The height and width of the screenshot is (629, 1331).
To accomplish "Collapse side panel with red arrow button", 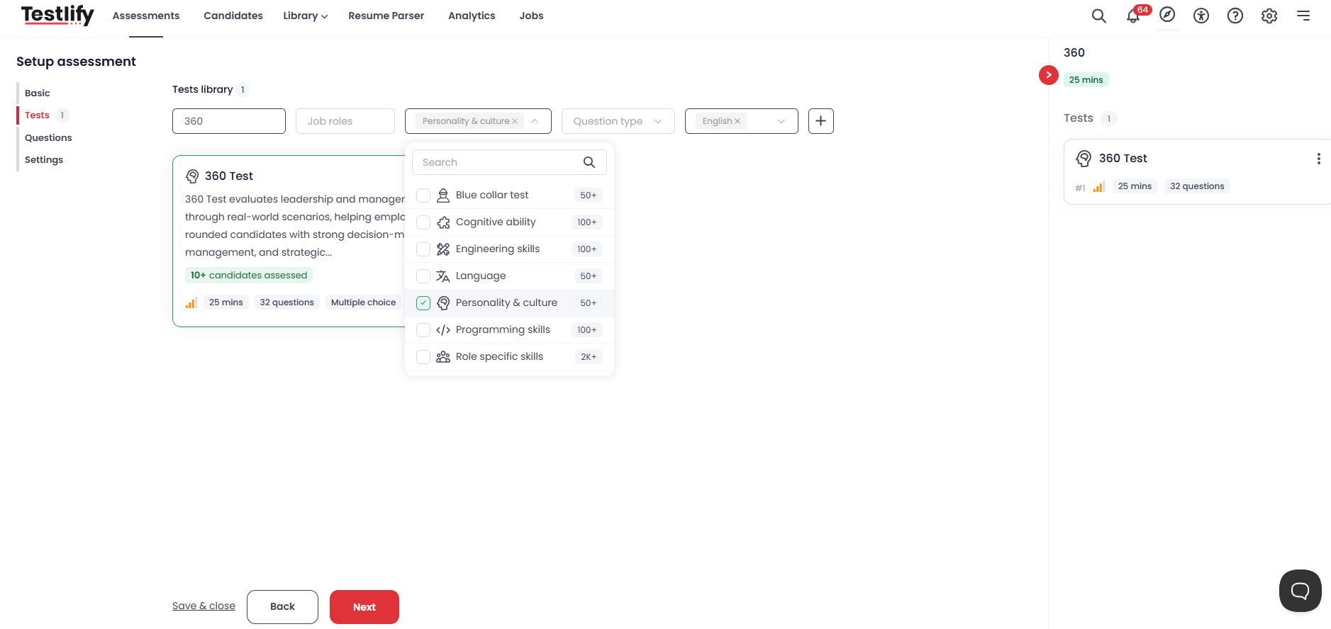I will [1049, 75].
